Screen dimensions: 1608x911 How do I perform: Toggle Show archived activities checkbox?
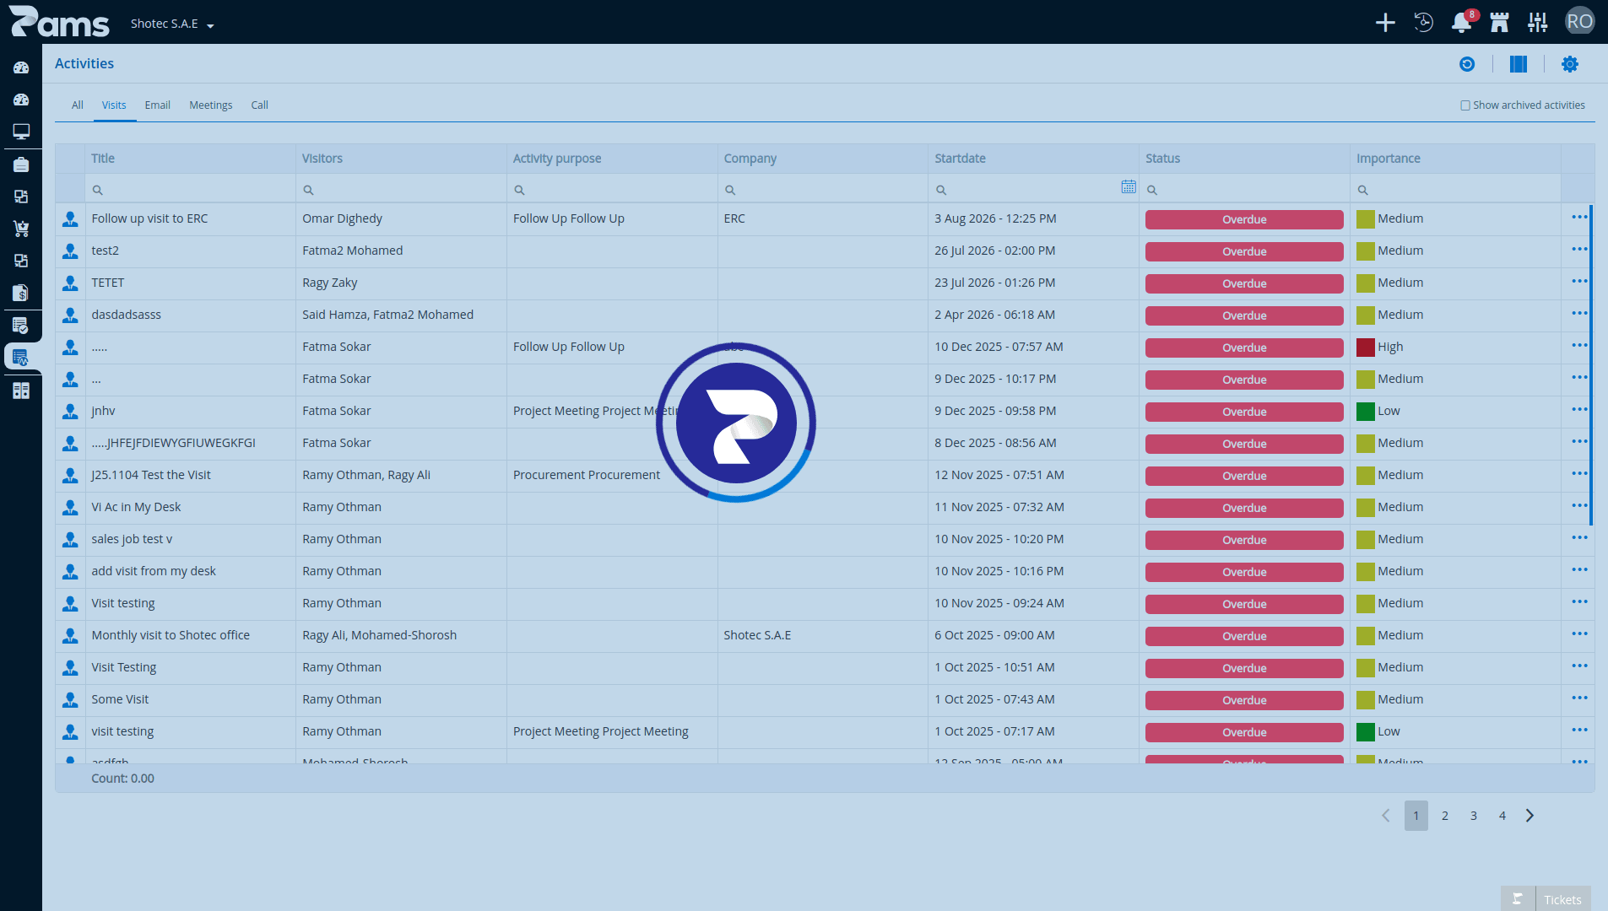[x=1465, y=105]
